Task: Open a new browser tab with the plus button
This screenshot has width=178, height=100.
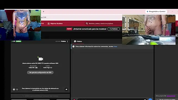Action: pyautogui.click(x=44, y=11)
